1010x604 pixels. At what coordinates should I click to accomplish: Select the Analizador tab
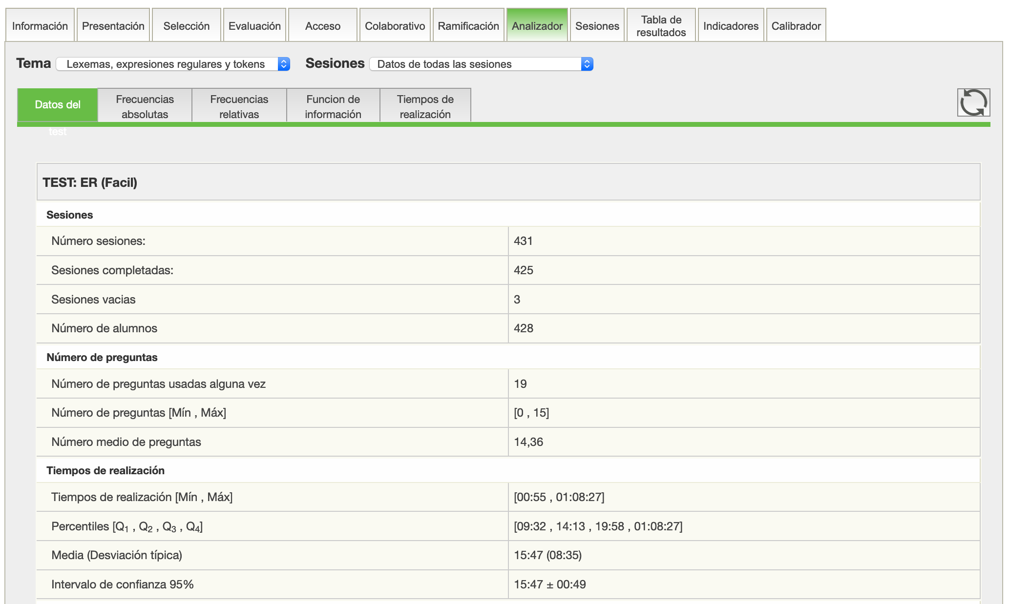tap(537, 26)
